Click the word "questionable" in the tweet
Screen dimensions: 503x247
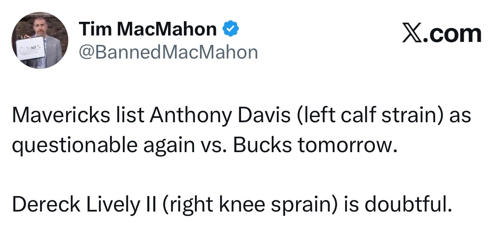click(75, 146)
